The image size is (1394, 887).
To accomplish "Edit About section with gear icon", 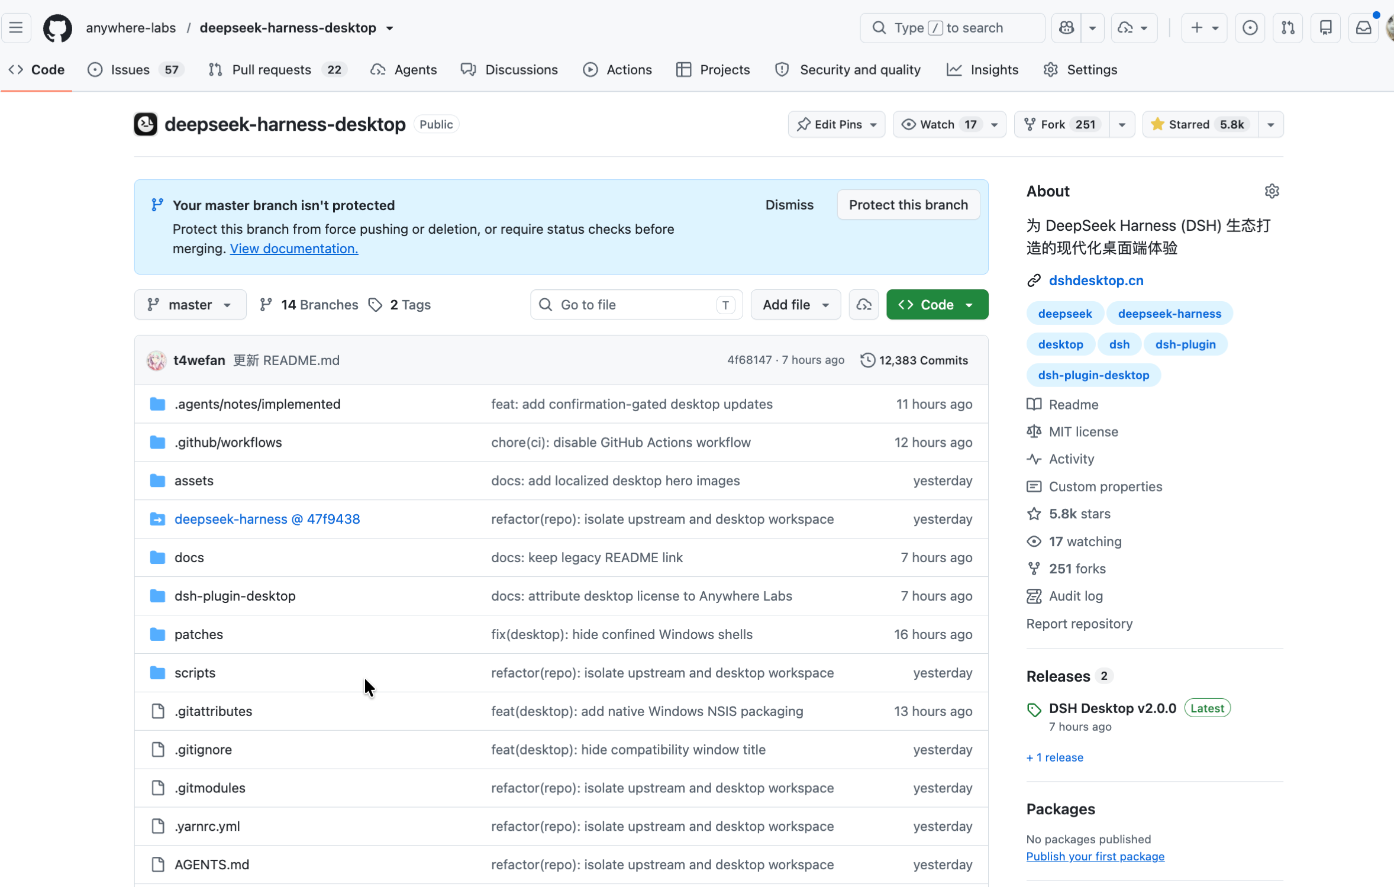I will pos(1272,191).
